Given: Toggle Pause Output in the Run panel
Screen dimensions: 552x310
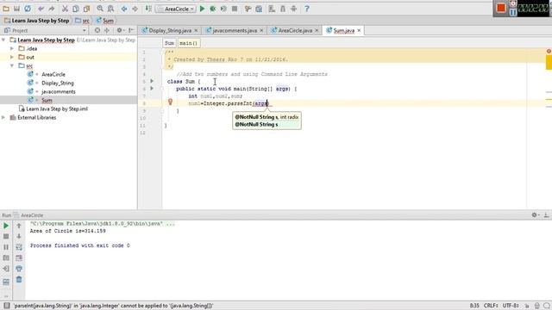Looking at the screenshot, I should (x=6, y=247).
